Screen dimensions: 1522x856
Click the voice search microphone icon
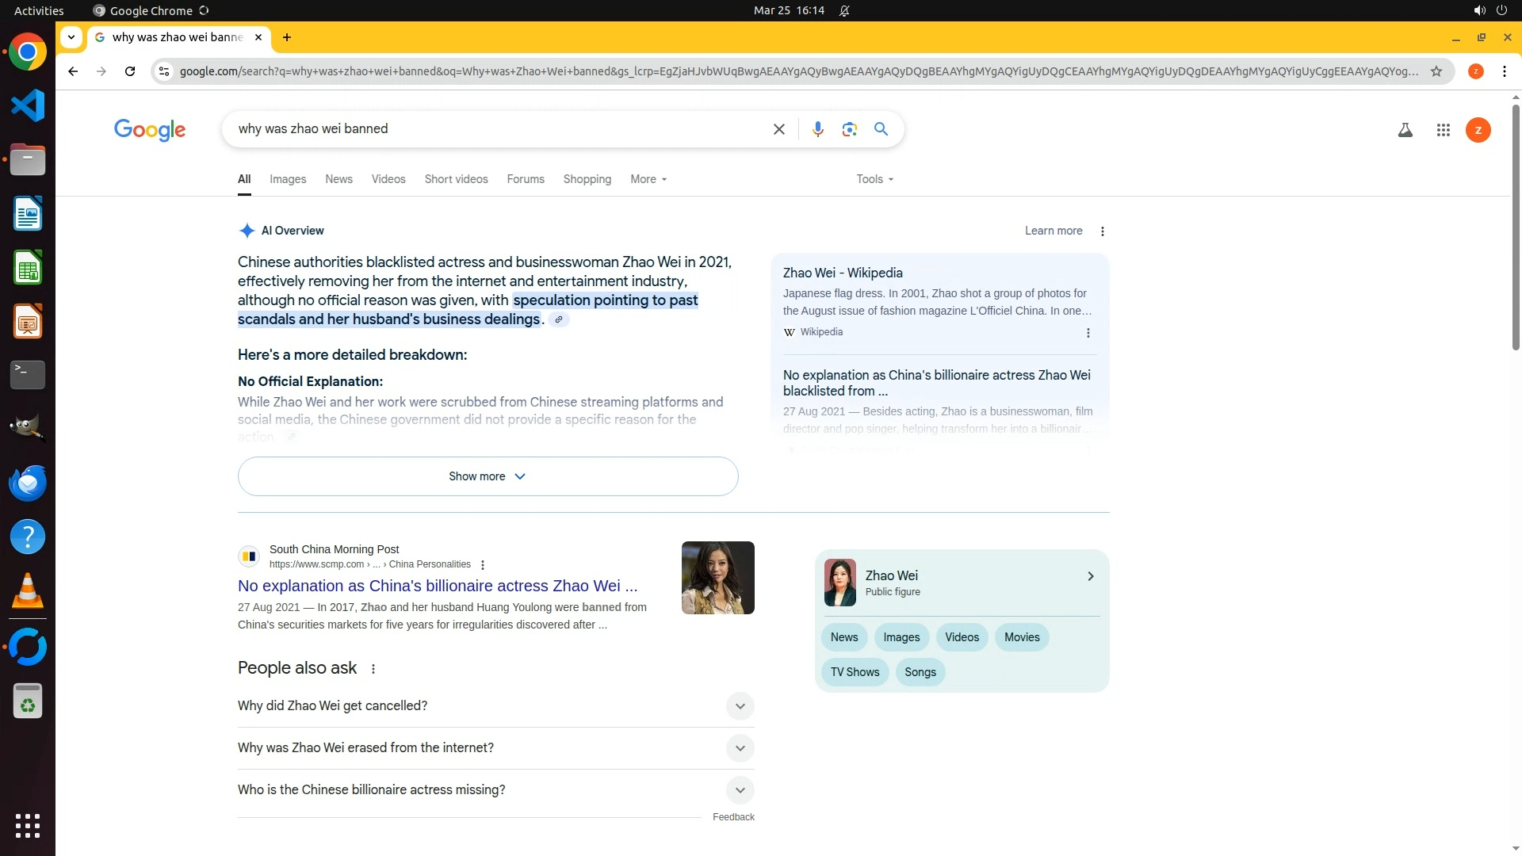(x=817, y=129)
